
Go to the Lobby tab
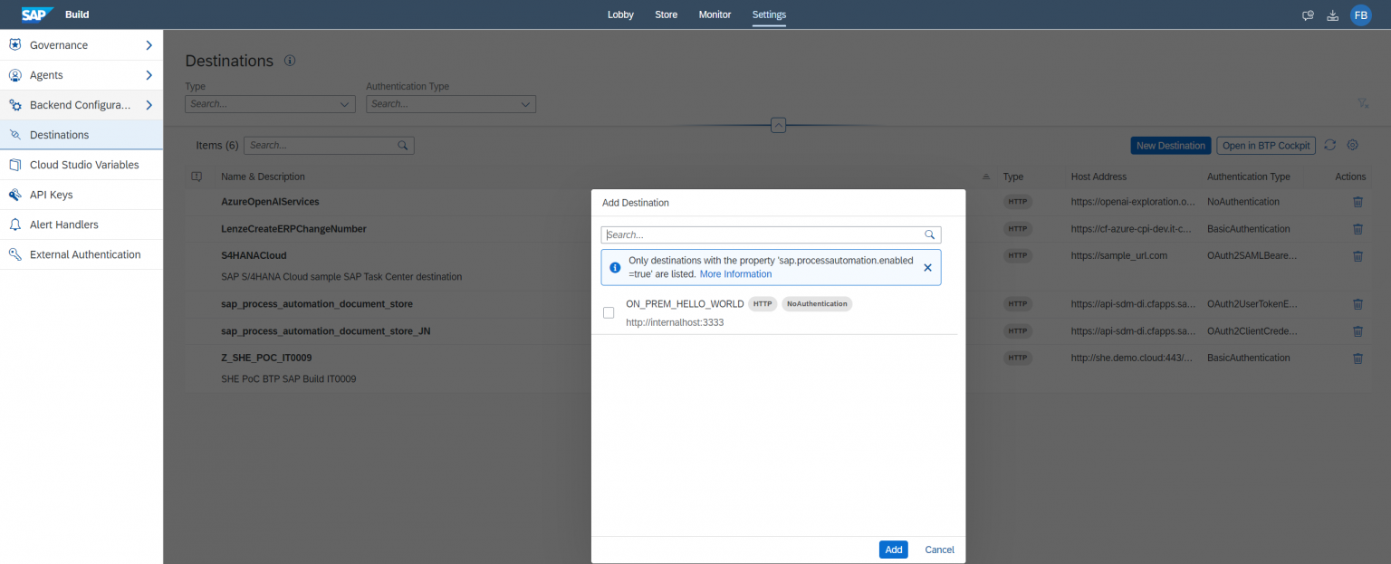tap(620, 14)
